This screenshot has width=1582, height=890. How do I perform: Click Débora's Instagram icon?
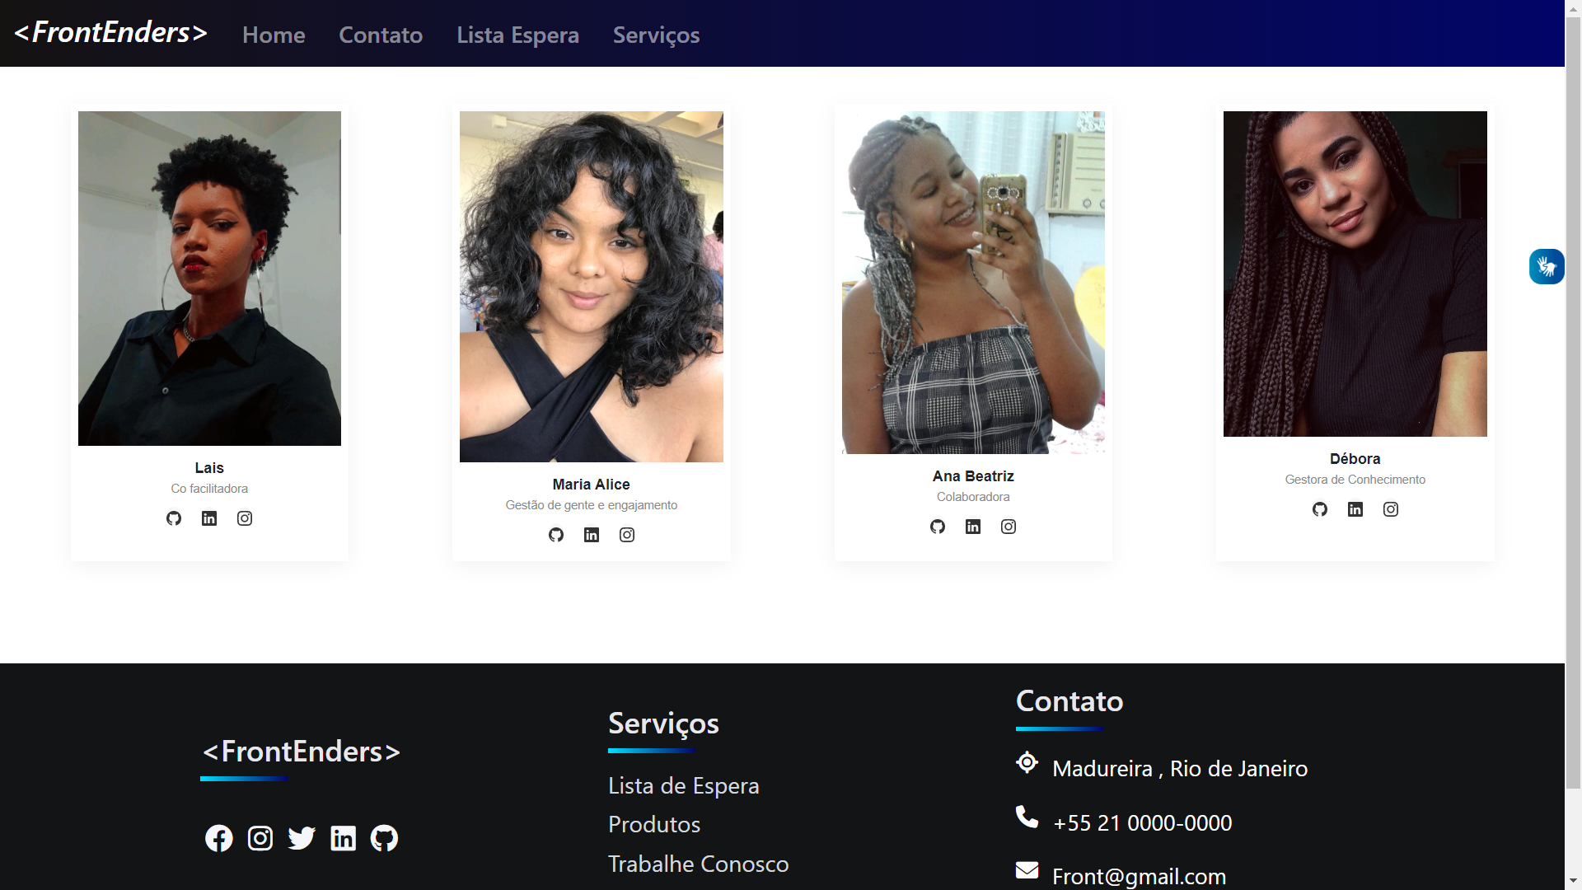coord(1391,509)
